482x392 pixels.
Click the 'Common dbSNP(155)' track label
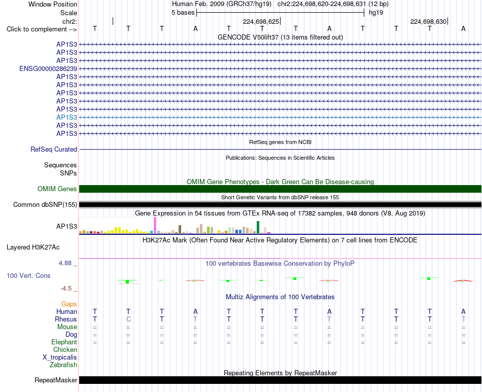tap(45, 204)
